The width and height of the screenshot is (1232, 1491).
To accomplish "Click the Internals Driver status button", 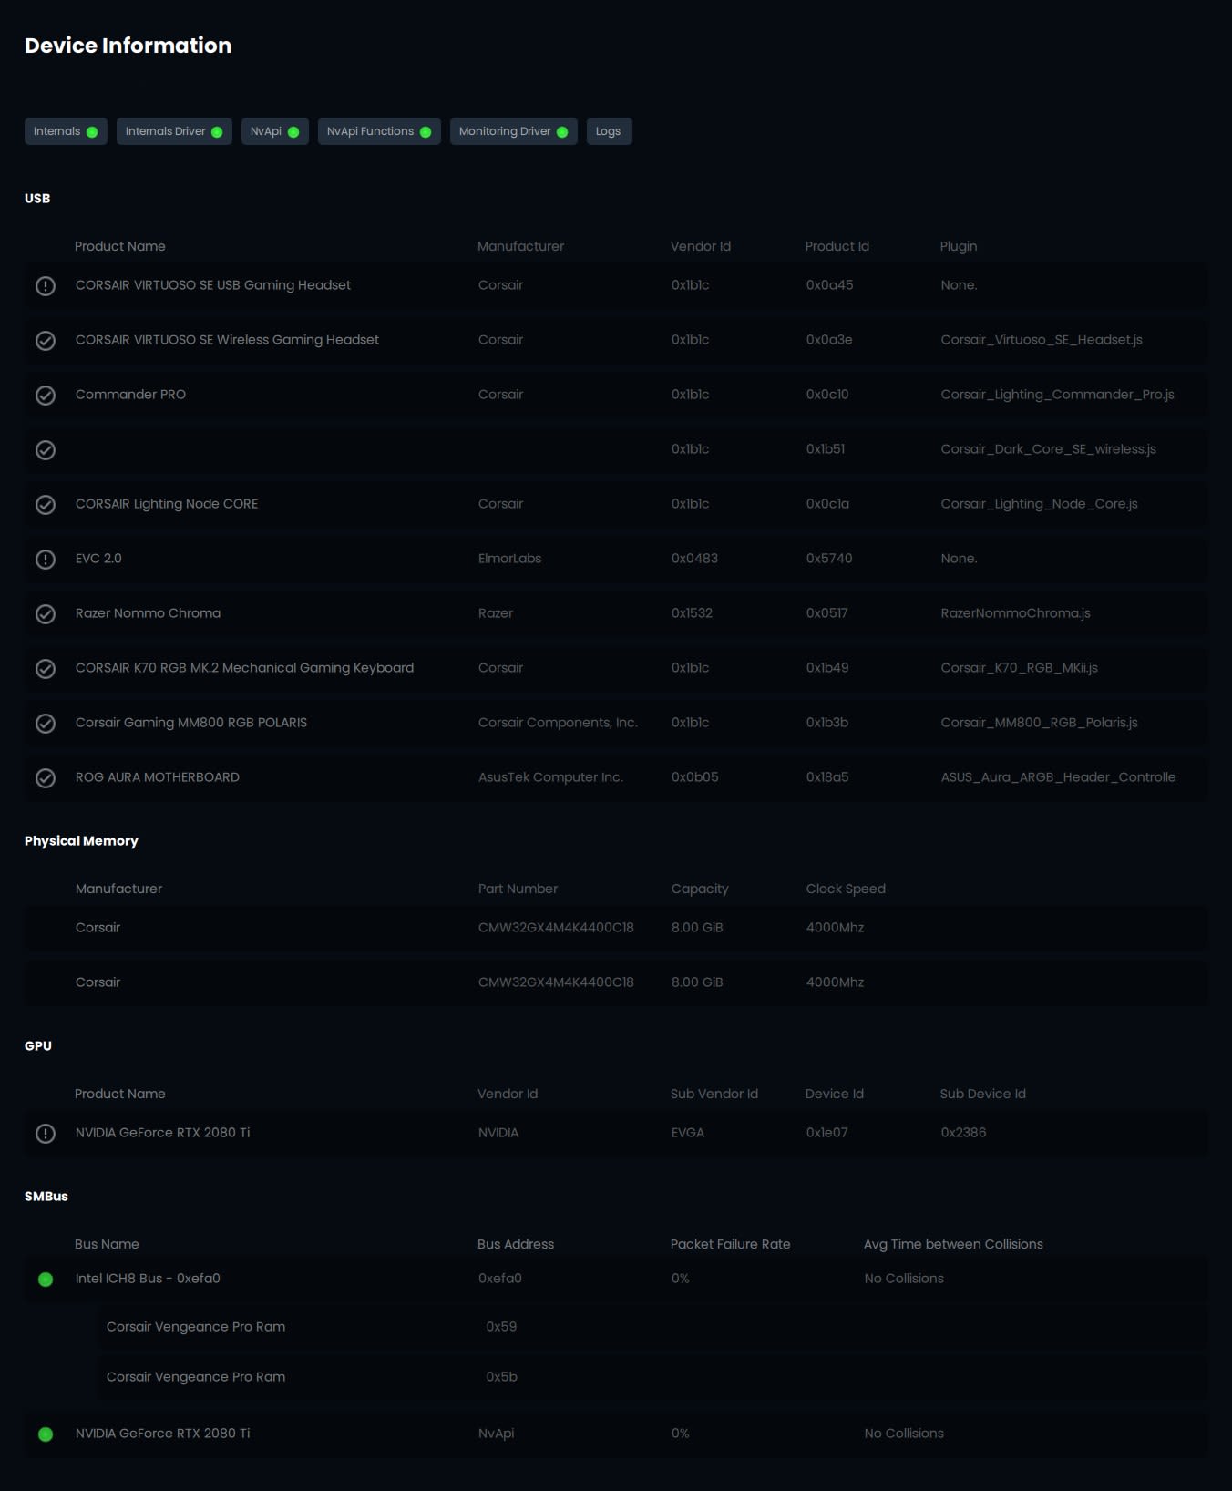I will [174, 131].
